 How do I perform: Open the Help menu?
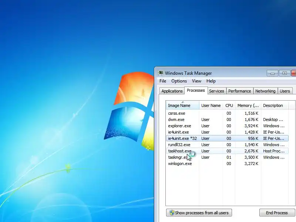click(x=211, y=81)
